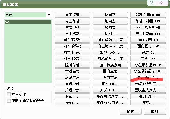The image size is (170, 119).
Task: Choose 随机移动 button
Action: pyautogui.click(x=73, y=65)
